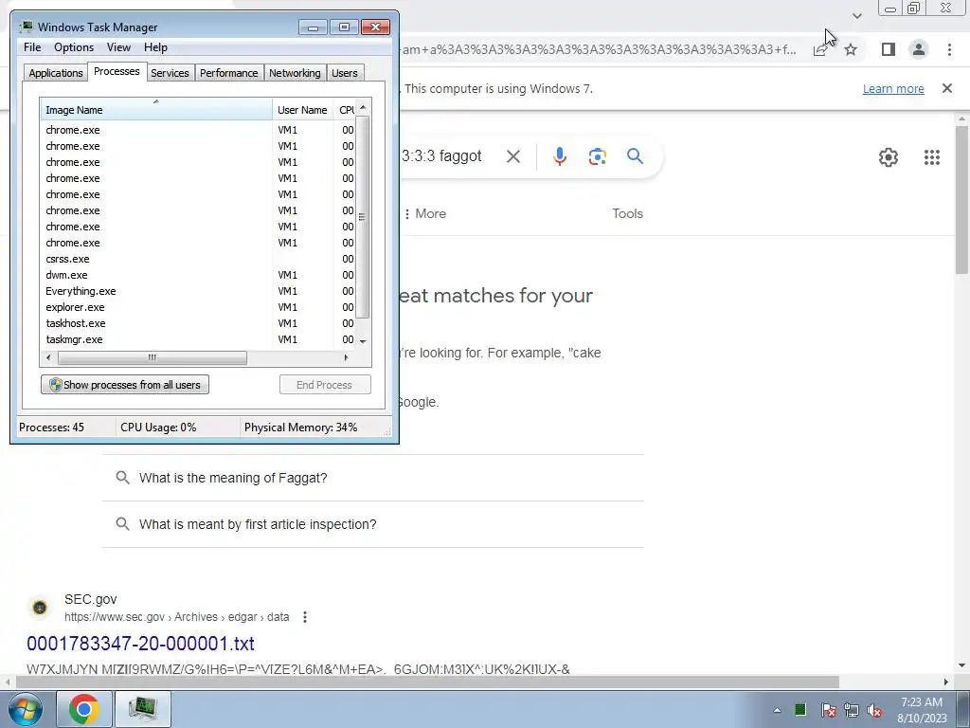
Task: Select the explorer.exe process row
Action: click(x=198, y=307)
